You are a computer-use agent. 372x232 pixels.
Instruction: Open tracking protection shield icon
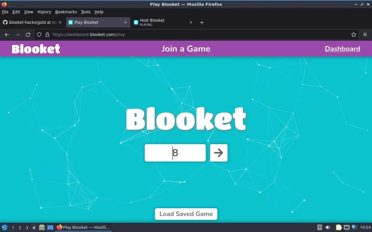pyautogui.click(x=39, y=35)
